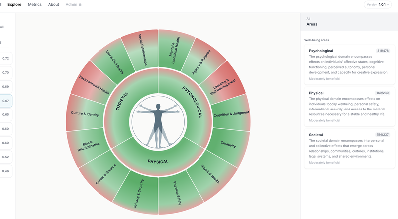Image resolution: width=398 pixels, height=219 pixels.
Task: Select the highlighted row scored 0.67
Action: click(5, 101)
